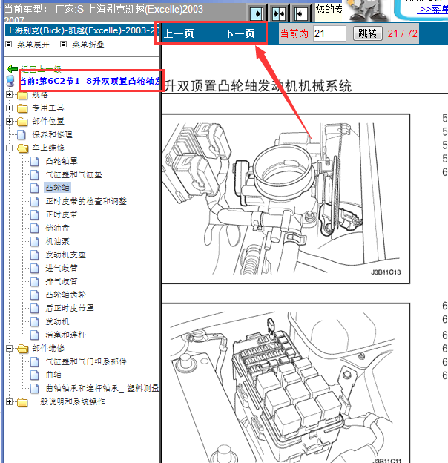Open the 气缸盖和气缸垫 page

tap(73, 174)
